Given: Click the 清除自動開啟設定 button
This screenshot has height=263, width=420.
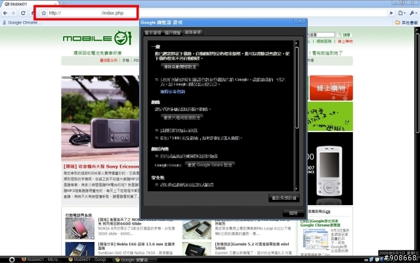Looking at the screenshot, I should click(x=180, y=66).
